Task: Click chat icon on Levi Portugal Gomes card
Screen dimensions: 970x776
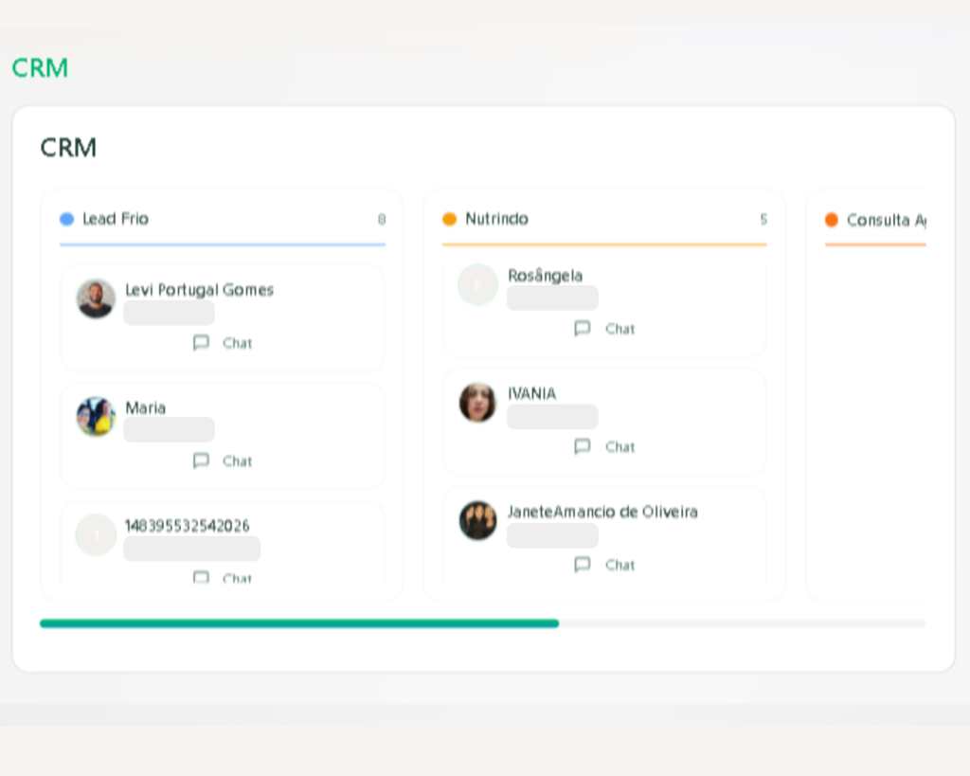Action: click(201, 343)
